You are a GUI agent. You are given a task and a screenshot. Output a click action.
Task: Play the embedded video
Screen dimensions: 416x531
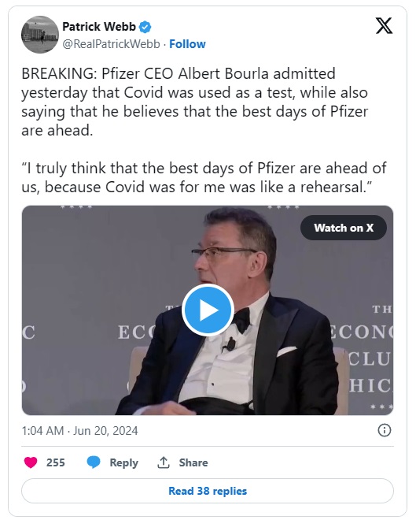click(x=208, y=310)
